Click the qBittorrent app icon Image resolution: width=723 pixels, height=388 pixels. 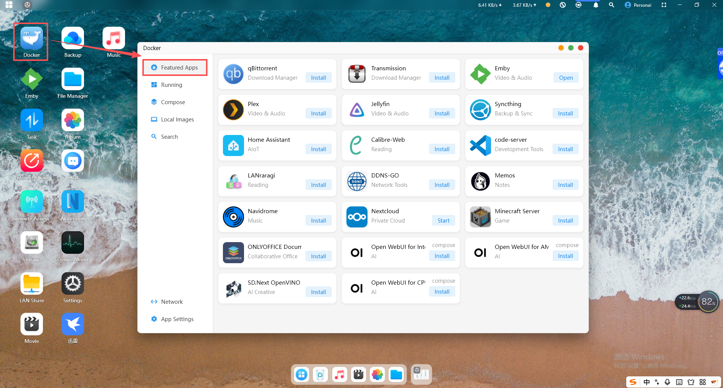pyautogui.click(x=233, y=74)
